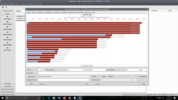The image size is (178, 100).
Task: Click the Print button
Action: (31, 84)
